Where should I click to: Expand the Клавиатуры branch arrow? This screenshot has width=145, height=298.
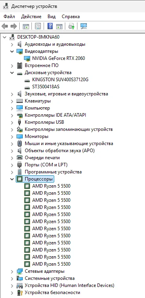12,101
